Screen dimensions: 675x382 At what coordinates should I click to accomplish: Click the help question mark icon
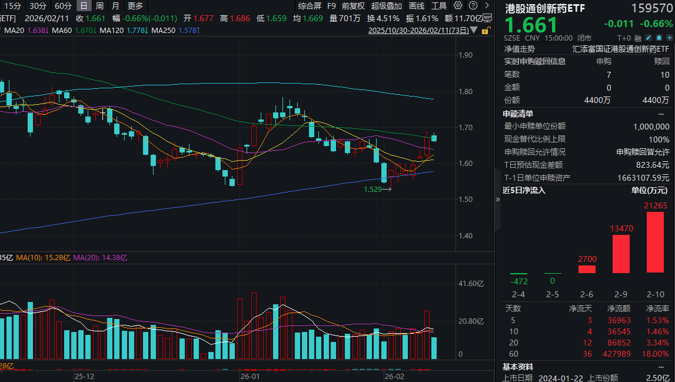473,6
